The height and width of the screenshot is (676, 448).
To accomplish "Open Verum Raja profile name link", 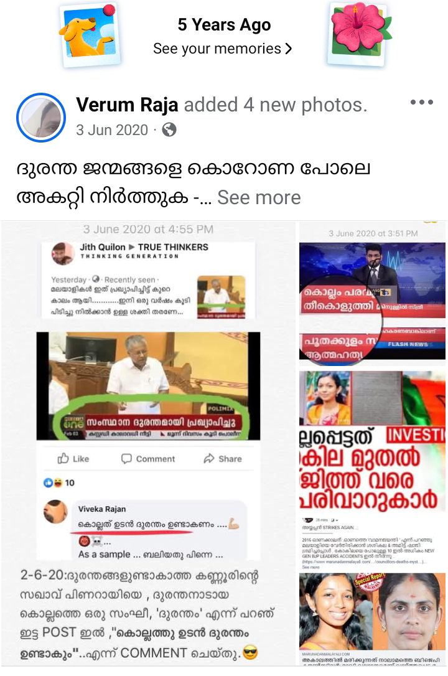I will click(x=127, y=105).
